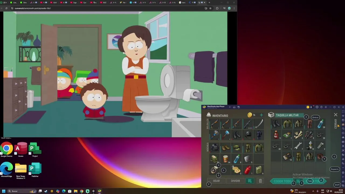Viewport: 345px width, 194px height.
Task: Select the metal plate stack of 5
Action: tap(248, 159)
